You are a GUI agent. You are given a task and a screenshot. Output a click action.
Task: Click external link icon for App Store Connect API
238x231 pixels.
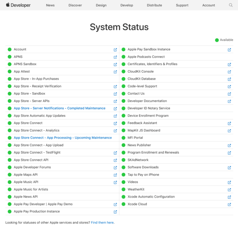point(115,160)
